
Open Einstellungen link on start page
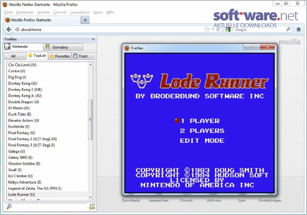tap(270, 200)
